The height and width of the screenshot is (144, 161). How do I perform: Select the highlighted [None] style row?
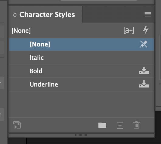click(x=81, y=44)
